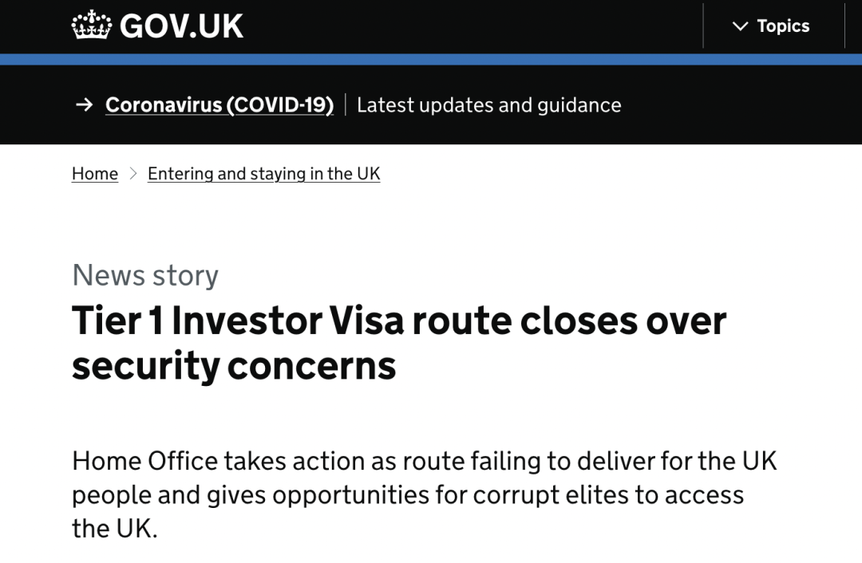This screenshot has height=563, width=862.
Task: Click the crown icon in the header
Action: tap(91, 26)
